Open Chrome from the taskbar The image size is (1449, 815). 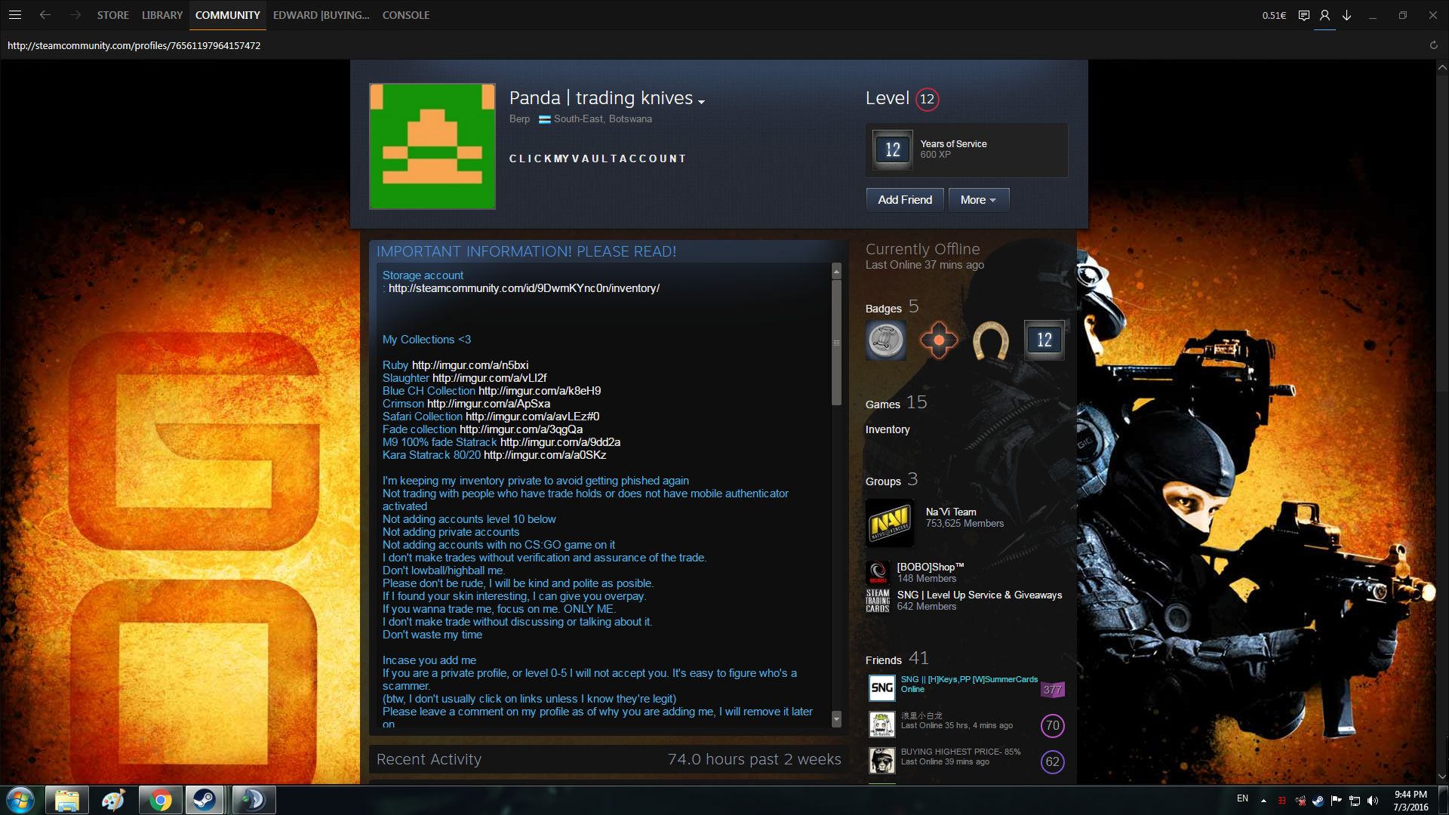pyautogui.click(x=160, y=800)
